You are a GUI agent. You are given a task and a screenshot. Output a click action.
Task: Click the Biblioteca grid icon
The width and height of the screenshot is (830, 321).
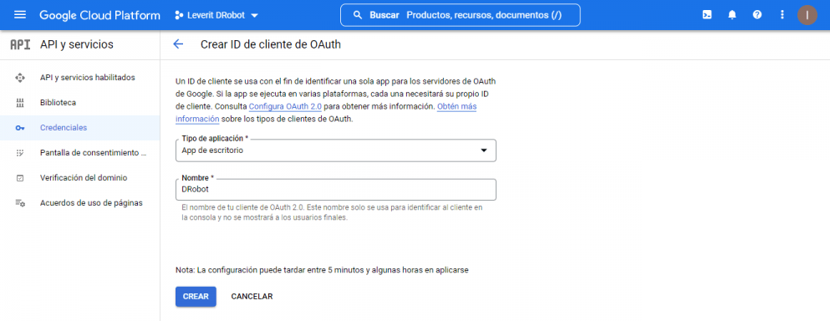pos(20,103)
